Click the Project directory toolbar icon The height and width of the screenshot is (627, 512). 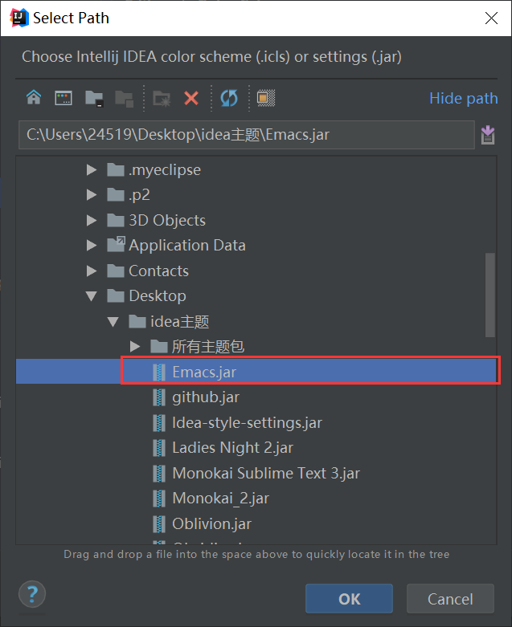point(94,99)
